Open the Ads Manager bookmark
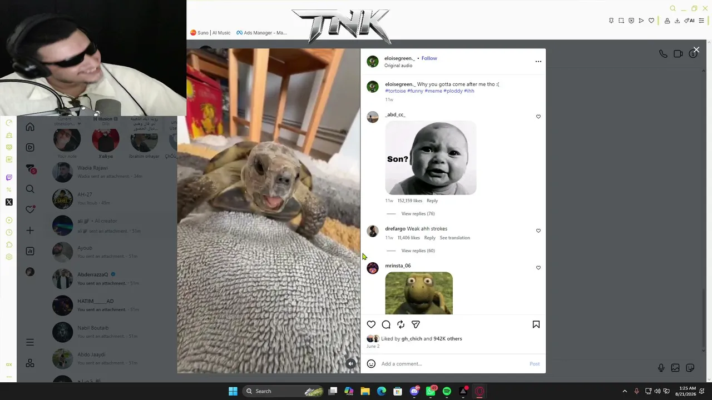Image resolution: width=712 pixels, height=400 pixels. (x=261, y=33)
